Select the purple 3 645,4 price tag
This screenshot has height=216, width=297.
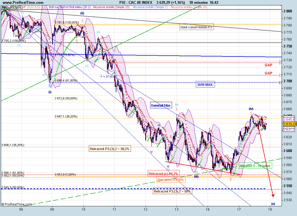(x=289, y=120)
